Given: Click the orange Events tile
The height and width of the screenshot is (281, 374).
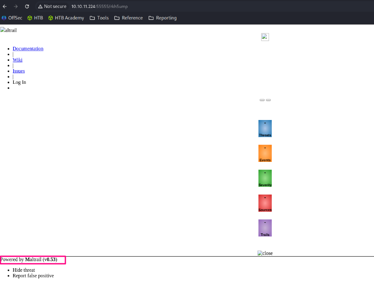Looking at the screenshot, I should 265,154.
